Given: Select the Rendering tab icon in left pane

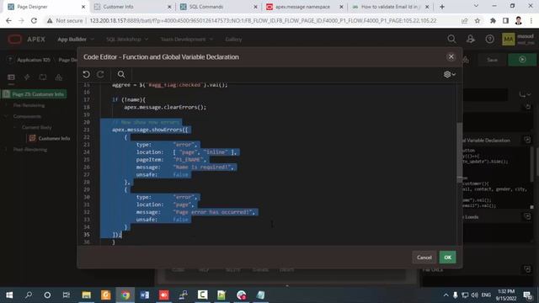Looking at the screenshot, I should [x=11, y=77].
